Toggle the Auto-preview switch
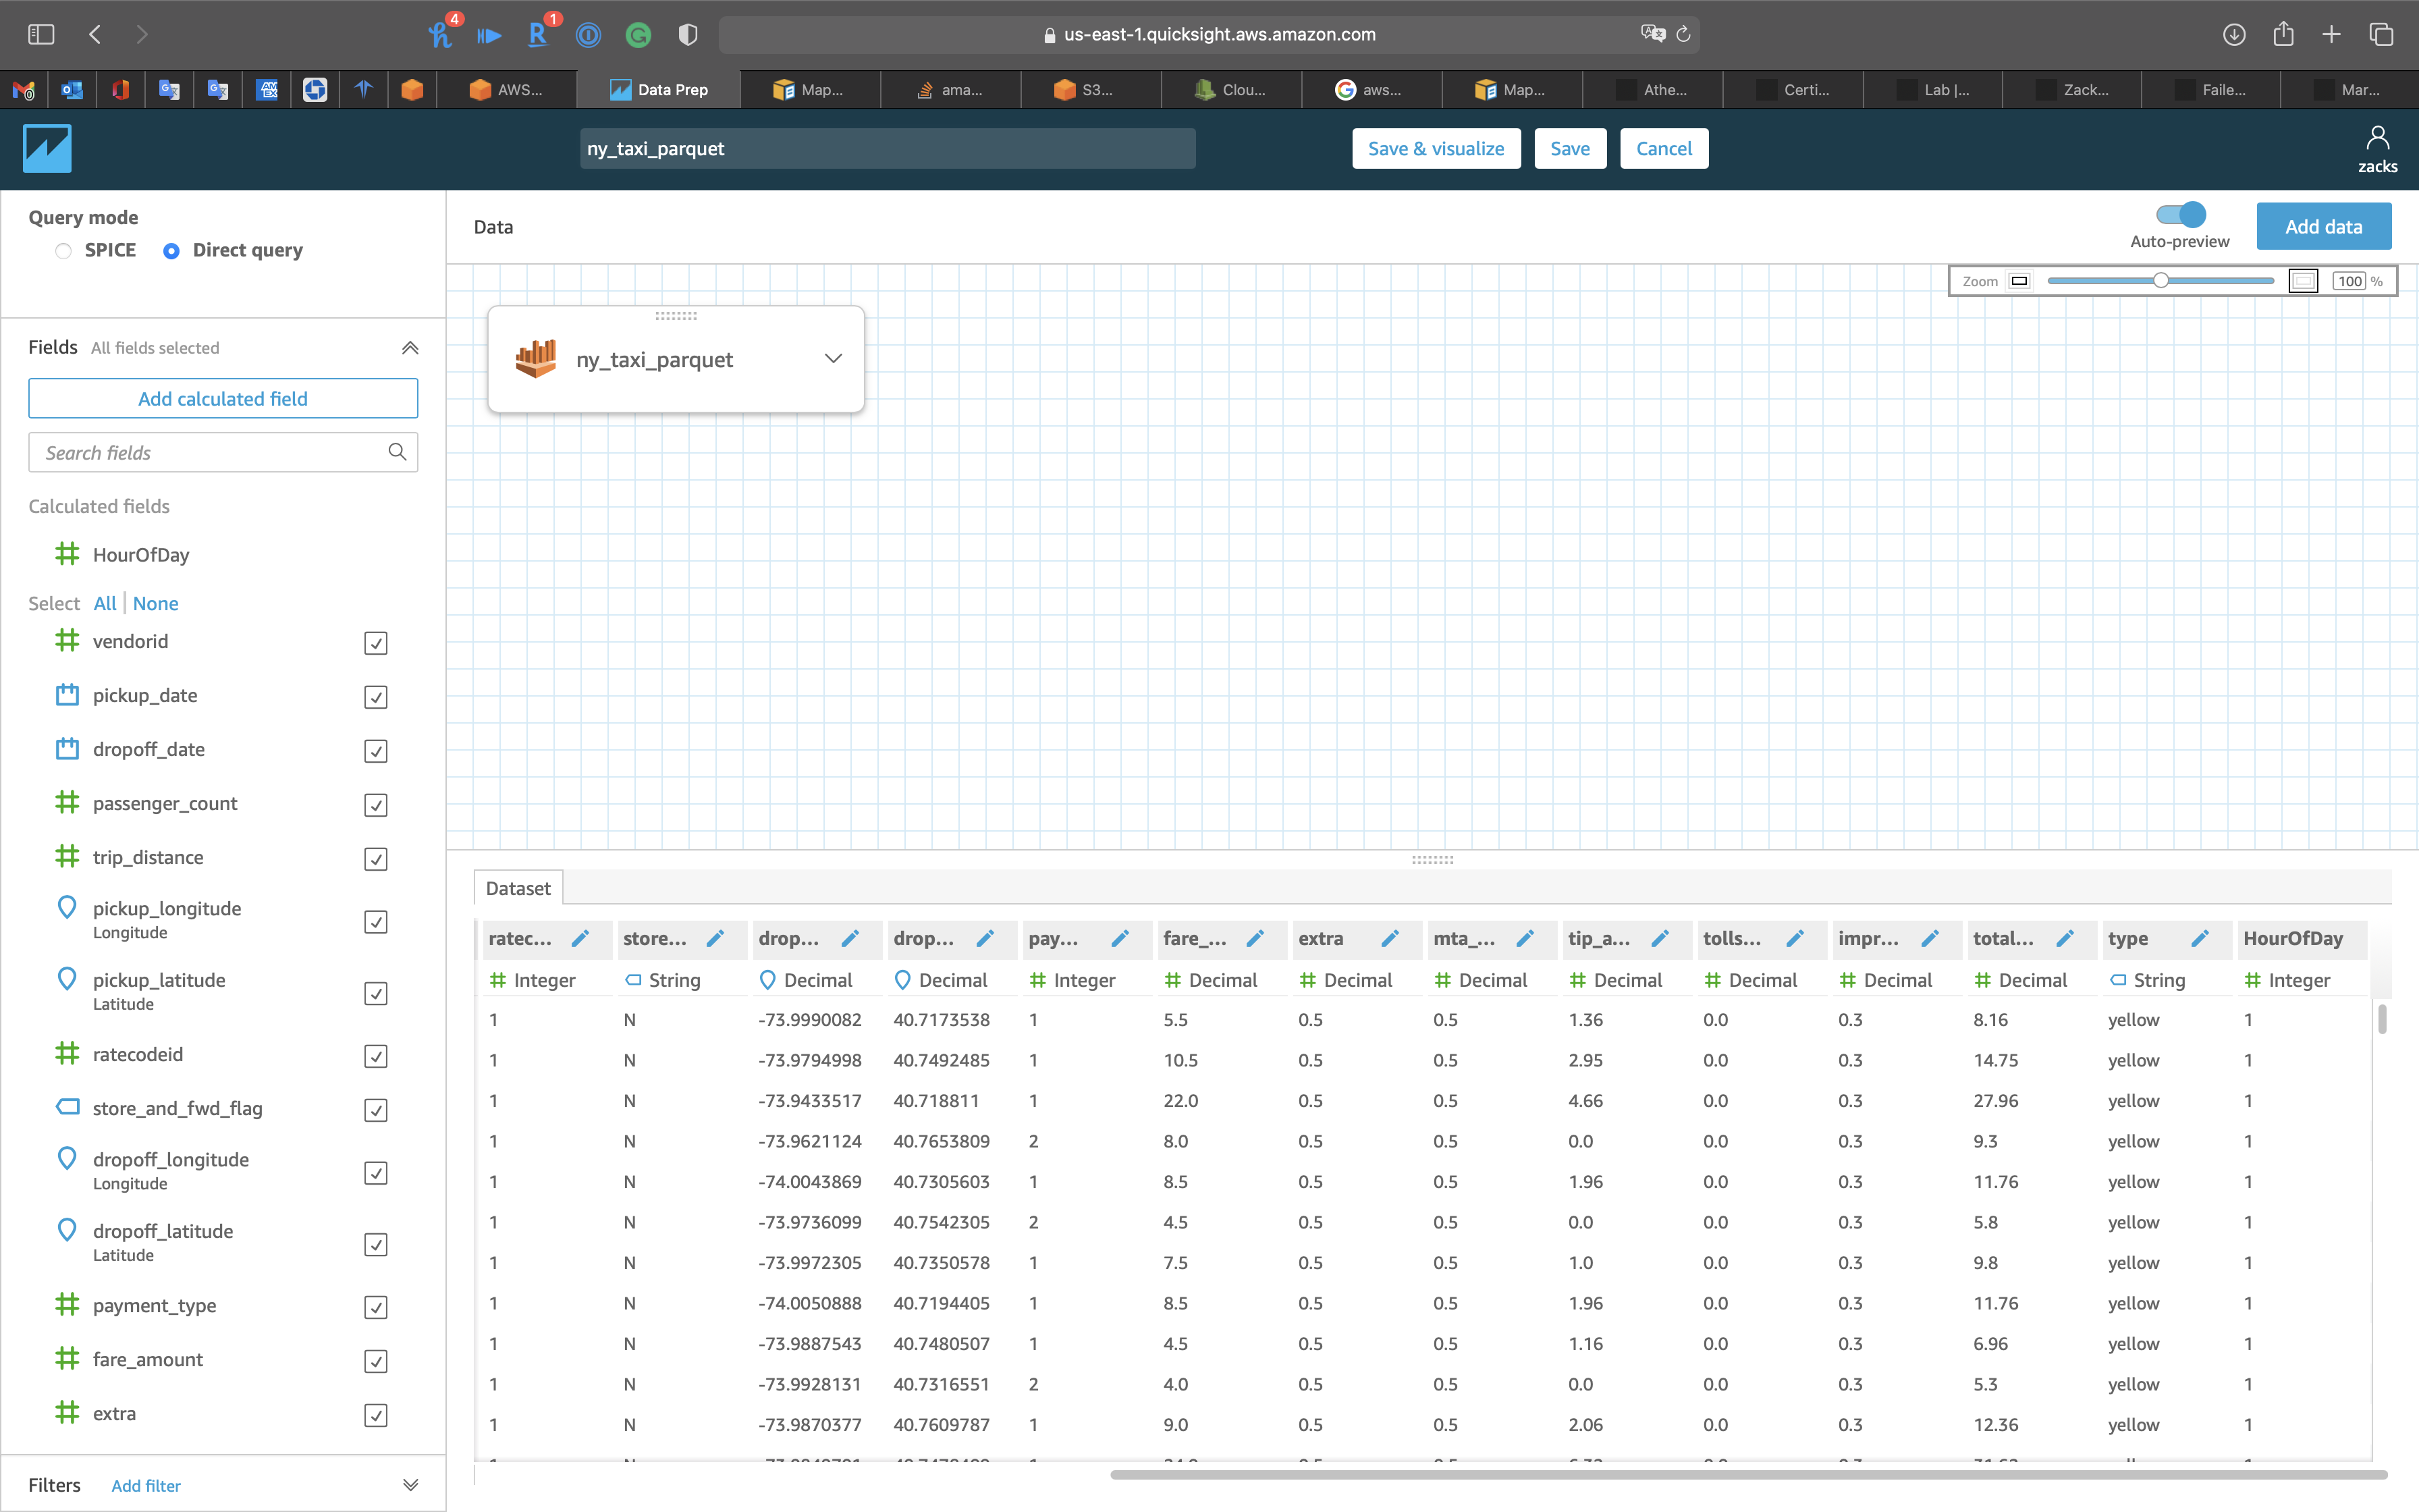Viewport: 2419px width, 1512px height. click(2180, 214)
